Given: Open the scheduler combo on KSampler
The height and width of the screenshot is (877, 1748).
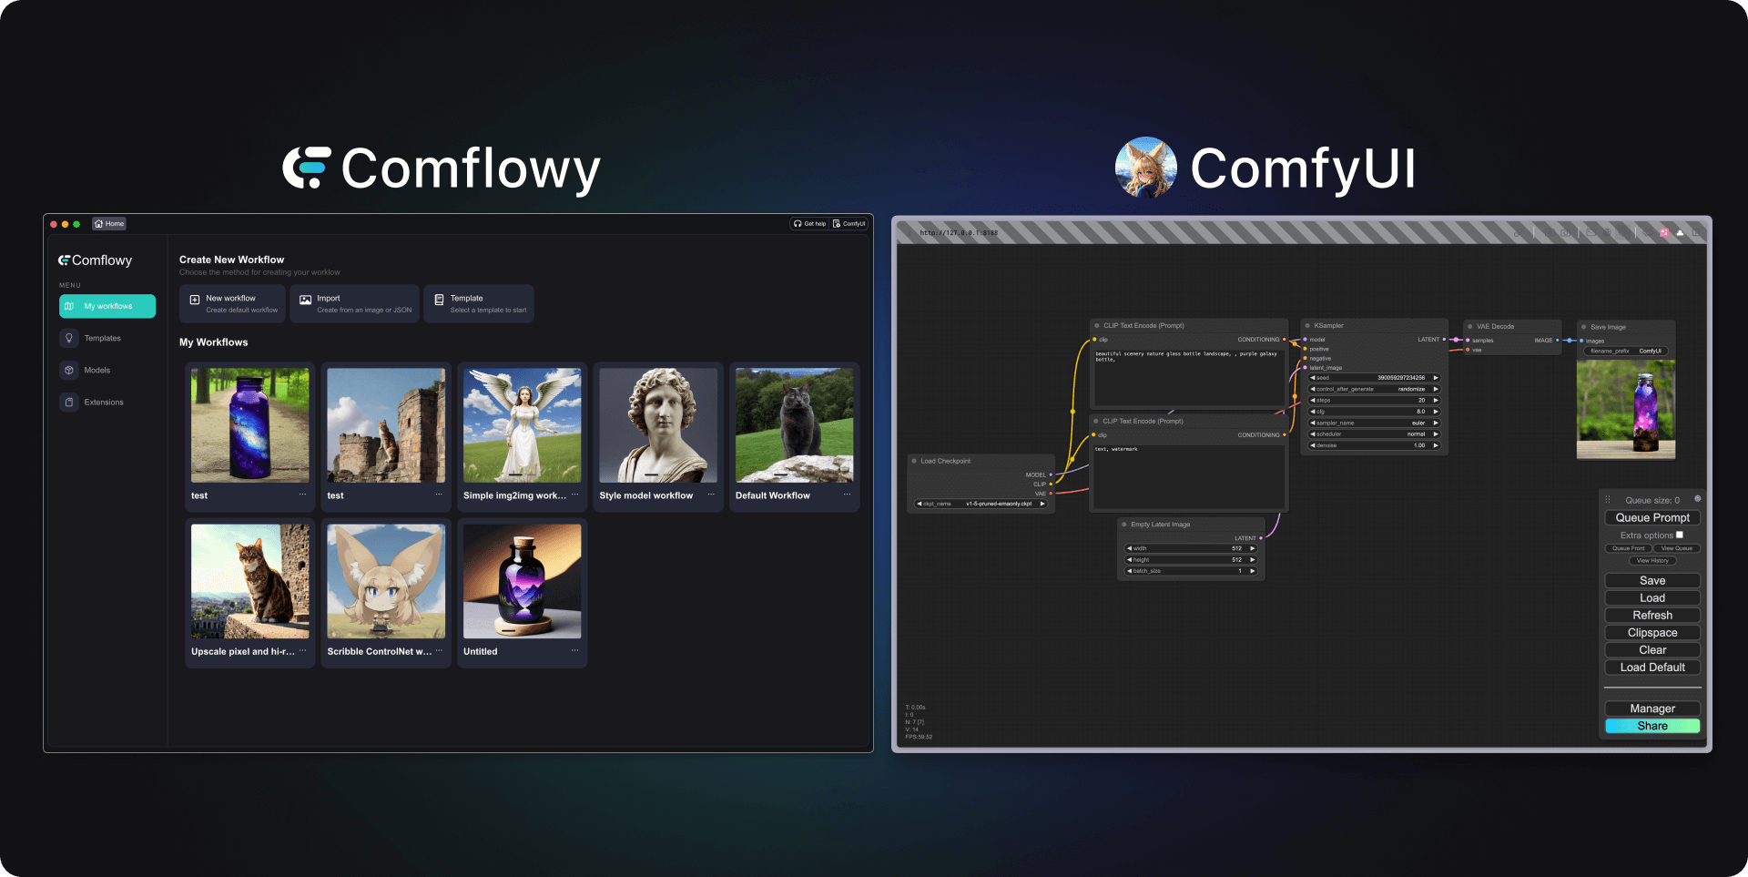Looking at the screenshot, I should click(x=1375, y=434).
